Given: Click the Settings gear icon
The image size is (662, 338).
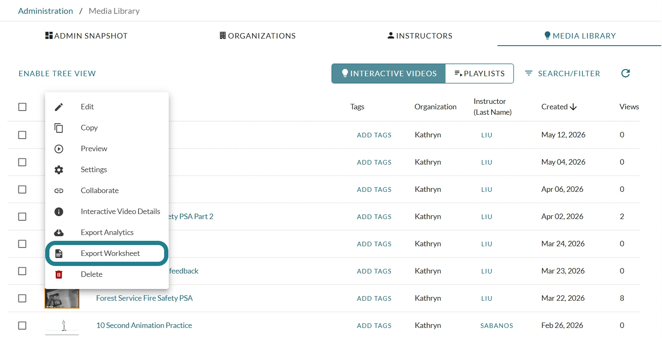Looking at the screenshot, I should (59, 170).
